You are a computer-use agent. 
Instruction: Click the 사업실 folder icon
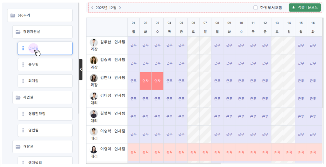(18, 97)
